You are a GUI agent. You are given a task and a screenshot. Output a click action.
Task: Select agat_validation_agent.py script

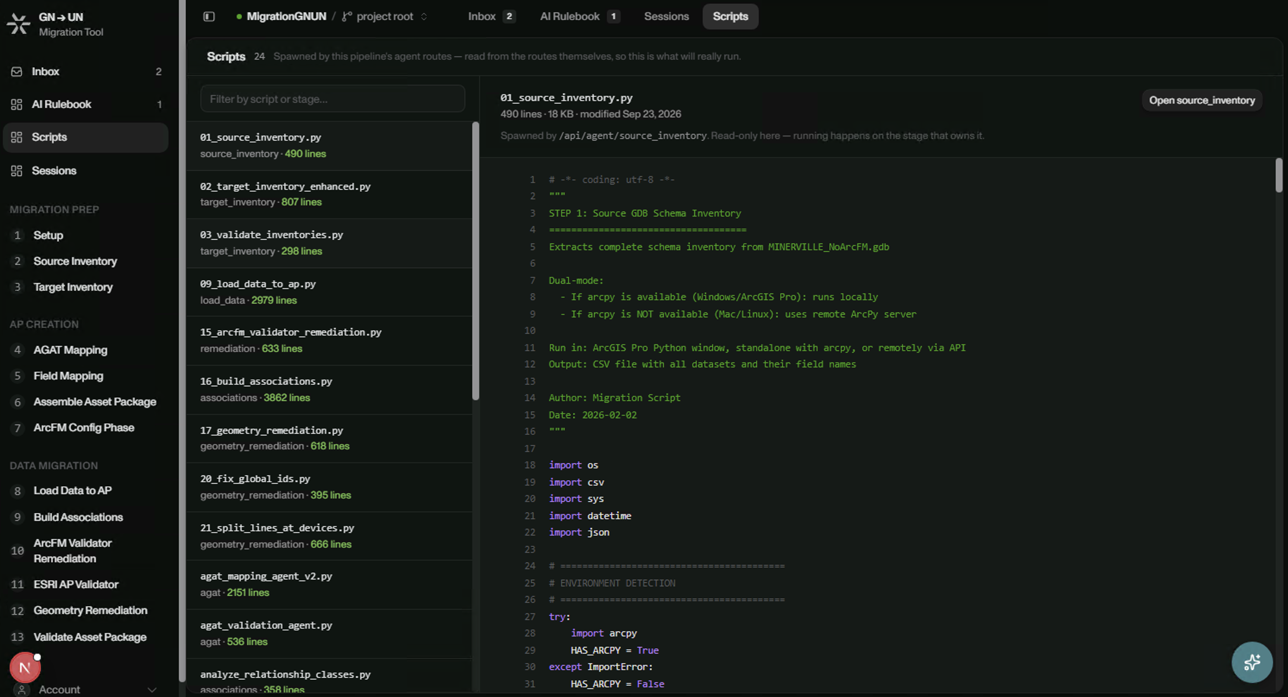[x=329, y=634]
